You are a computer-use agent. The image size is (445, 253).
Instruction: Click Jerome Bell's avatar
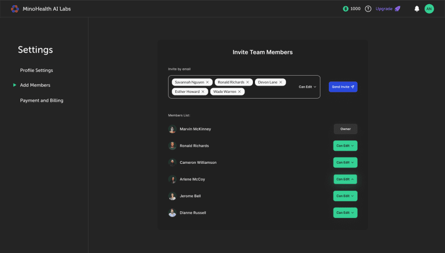tap(172, 196)
